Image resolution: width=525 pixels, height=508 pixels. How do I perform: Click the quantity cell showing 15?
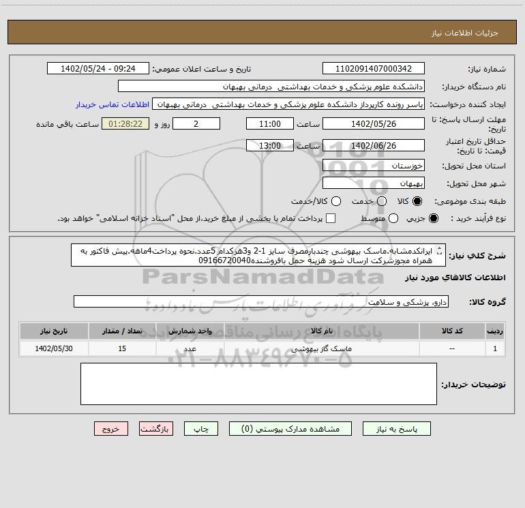point(122,348)
